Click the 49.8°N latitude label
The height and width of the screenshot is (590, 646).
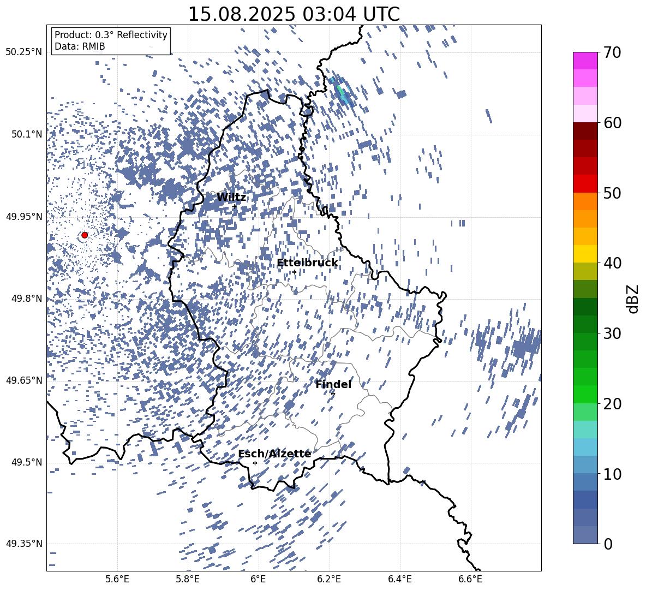pyautogui.click(x=27, y=299)
